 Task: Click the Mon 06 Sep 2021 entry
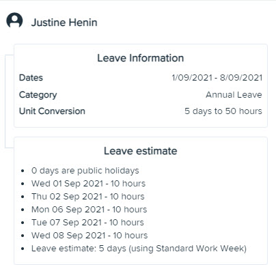pyautogui.click(x=89, y=210)
